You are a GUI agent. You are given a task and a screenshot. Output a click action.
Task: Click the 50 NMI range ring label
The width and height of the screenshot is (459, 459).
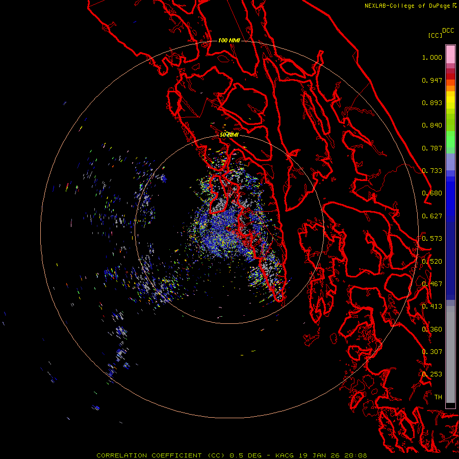click(229, 135)
